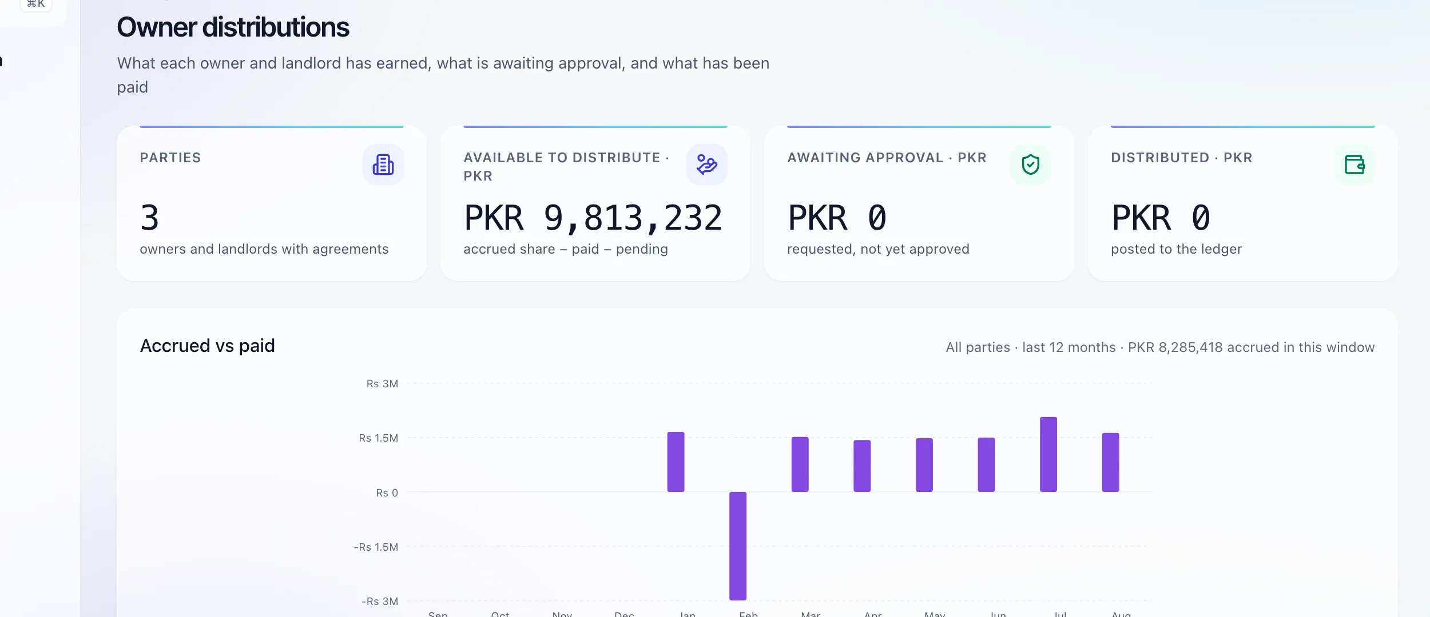Click the 'Rs 1.5M' axis label
1430x617 pixels.
point(378,438)
